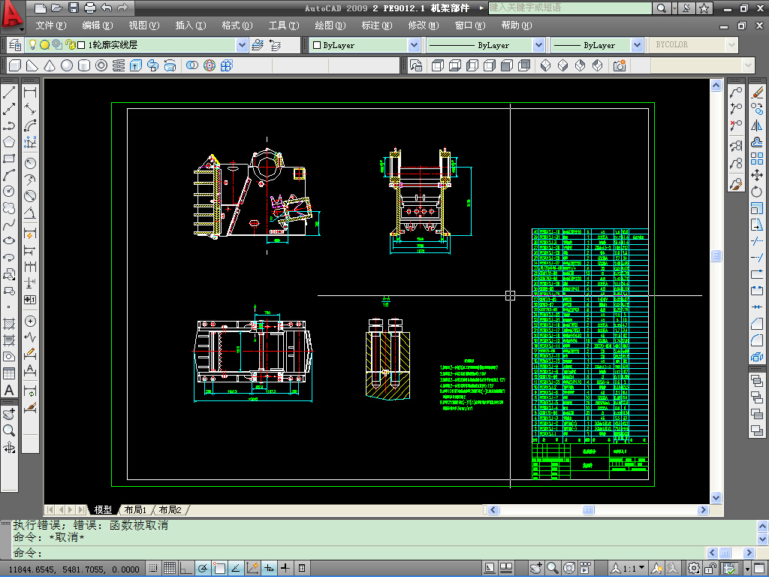Open the 标注 (Dimension) menu
The height and width of the screenshot is (577, 769).
pos(376,26)
